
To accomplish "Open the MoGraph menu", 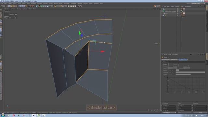I will pyautogui.click(x=66, y=4).
